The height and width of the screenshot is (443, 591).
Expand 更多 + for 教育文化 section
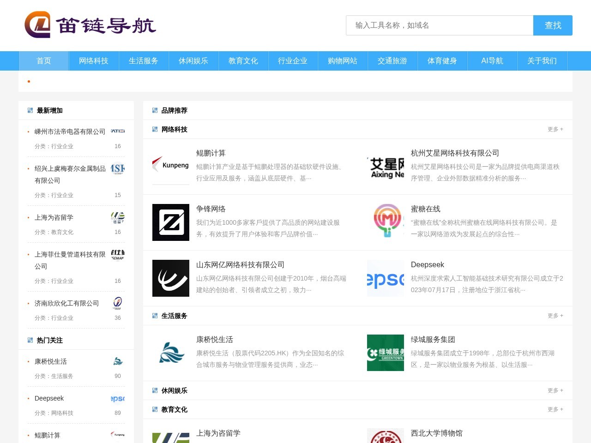tap(555, 409)
